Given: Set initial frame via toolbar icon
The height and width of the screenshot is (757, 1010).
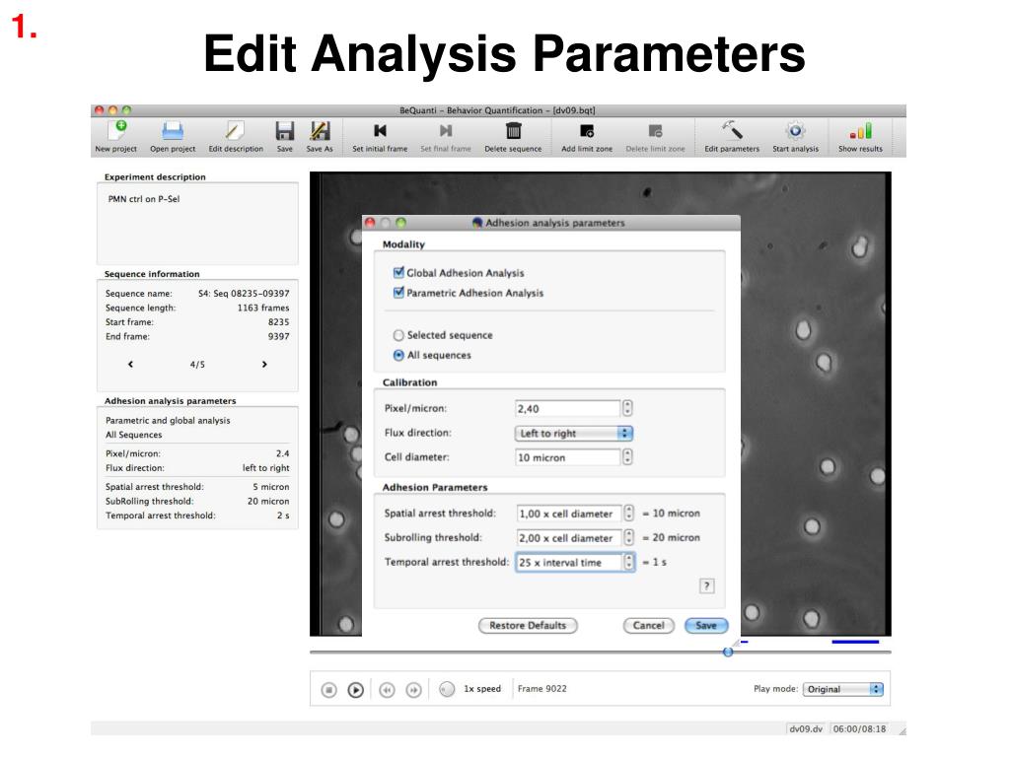Looking at the screenshot, I should (380, 131).
